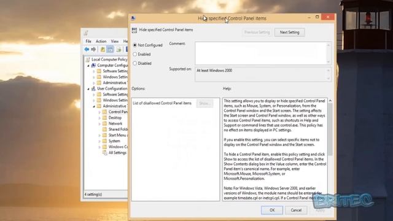The height and width of the screenshot is (221, 393).
Task: Click the Computer Configuration node icon
Action: pos(93,65)
